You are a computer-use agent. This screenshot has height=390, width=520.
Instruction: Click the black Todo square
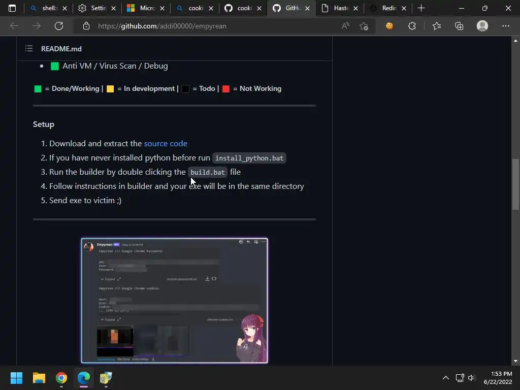[185, 89]
